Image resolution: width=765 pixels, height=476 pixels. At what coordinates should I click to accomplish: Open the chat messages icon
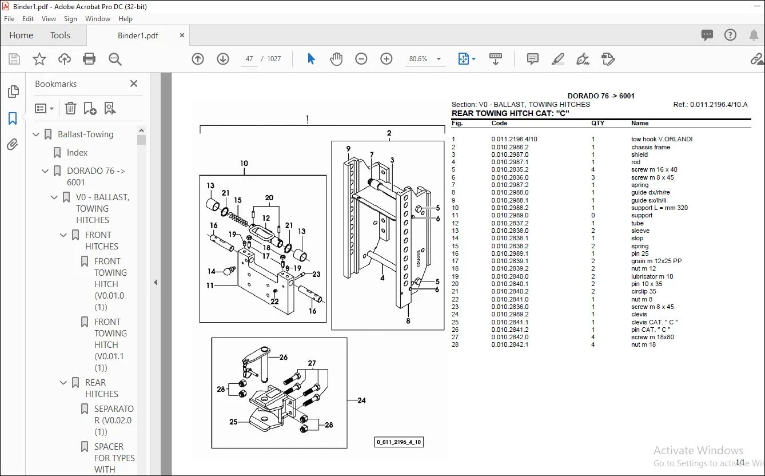[707, 35]
